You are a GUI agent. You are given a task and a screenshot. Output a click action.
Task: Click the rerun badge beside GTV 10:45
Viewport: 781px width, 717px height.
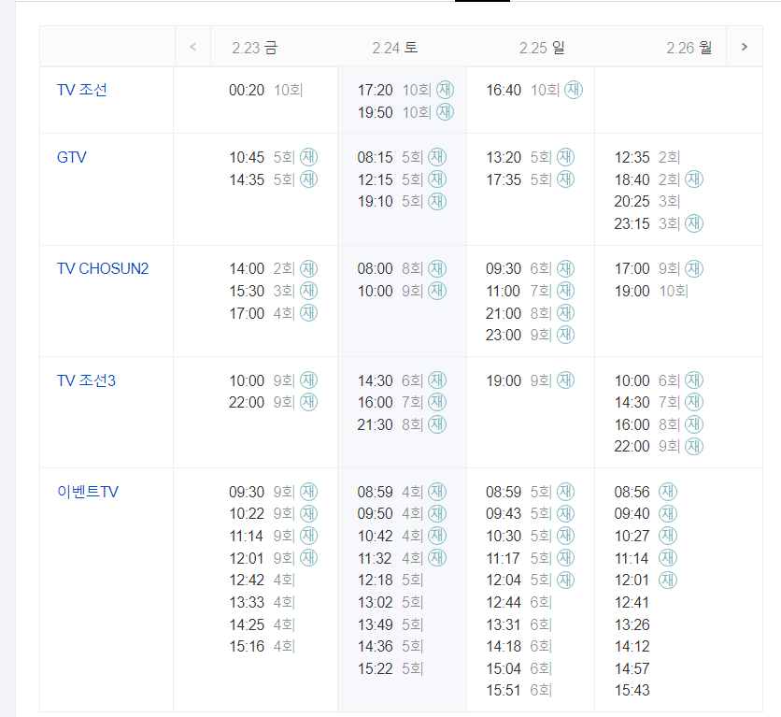click(x=308, y=157)
